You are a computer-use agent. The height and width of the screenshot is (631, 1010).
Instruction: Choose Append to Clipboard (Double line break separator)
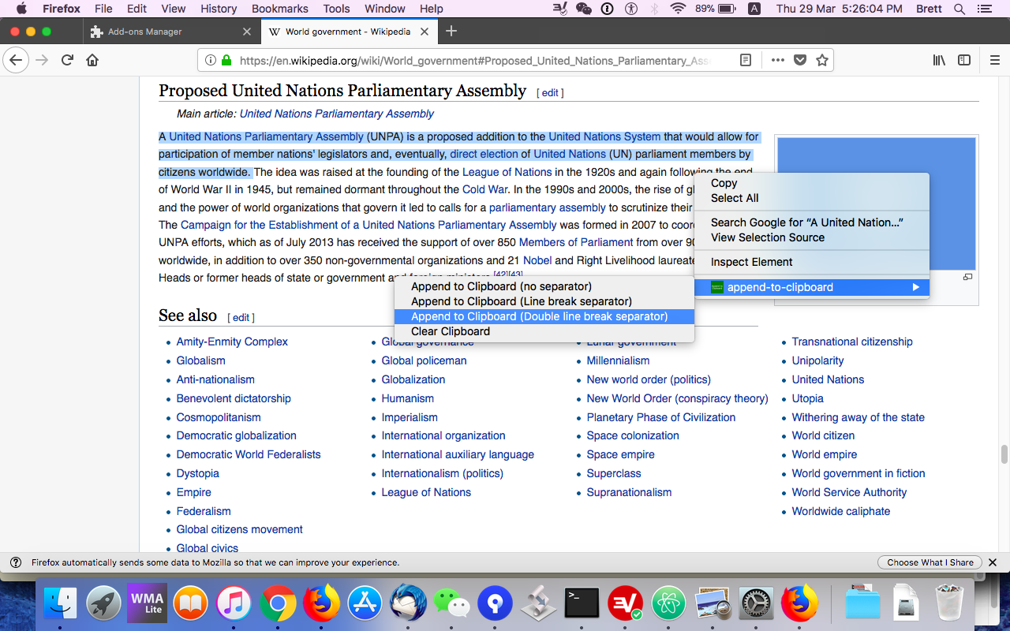(x=544, y=316)
